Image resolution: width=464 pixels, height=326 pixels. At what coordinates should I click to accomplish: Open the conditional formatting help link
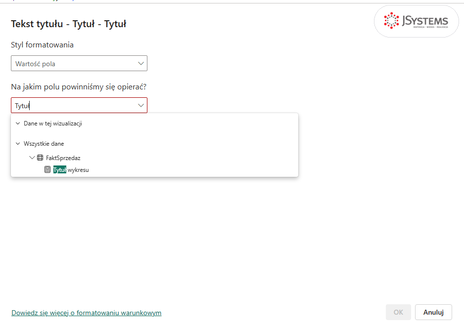(x=87, y=313)
